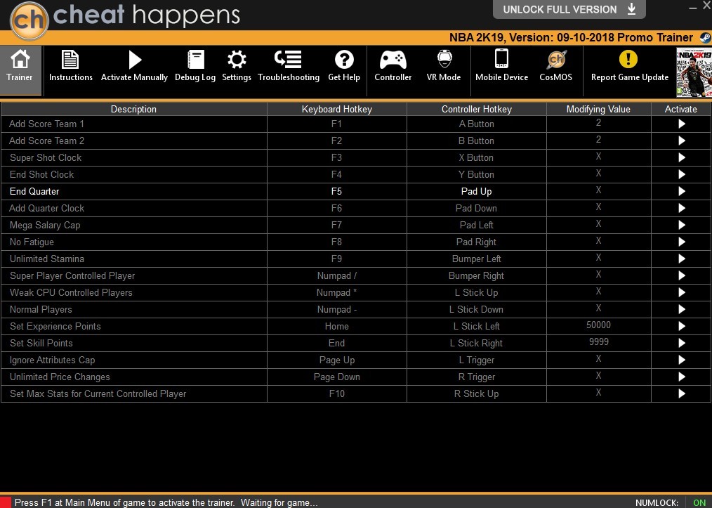This screenshot has height=508, width=712.
Task: Click the Activate column header
Action: (680, 109)
